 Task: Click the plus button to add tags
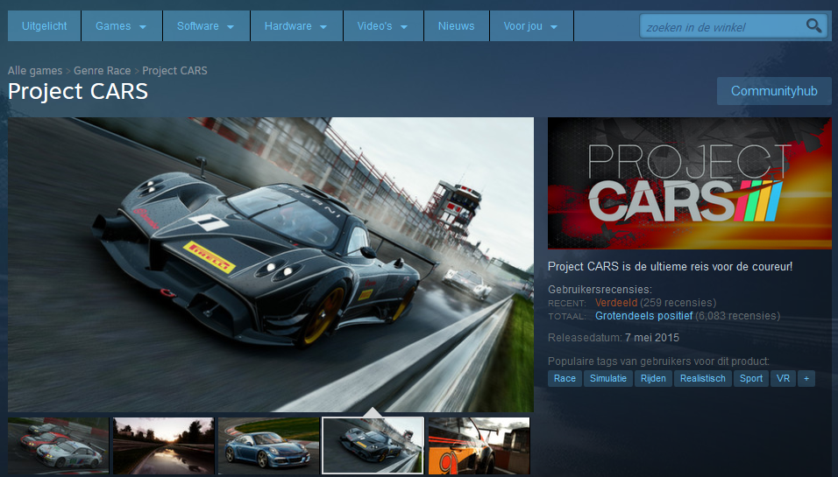point(806,378)
